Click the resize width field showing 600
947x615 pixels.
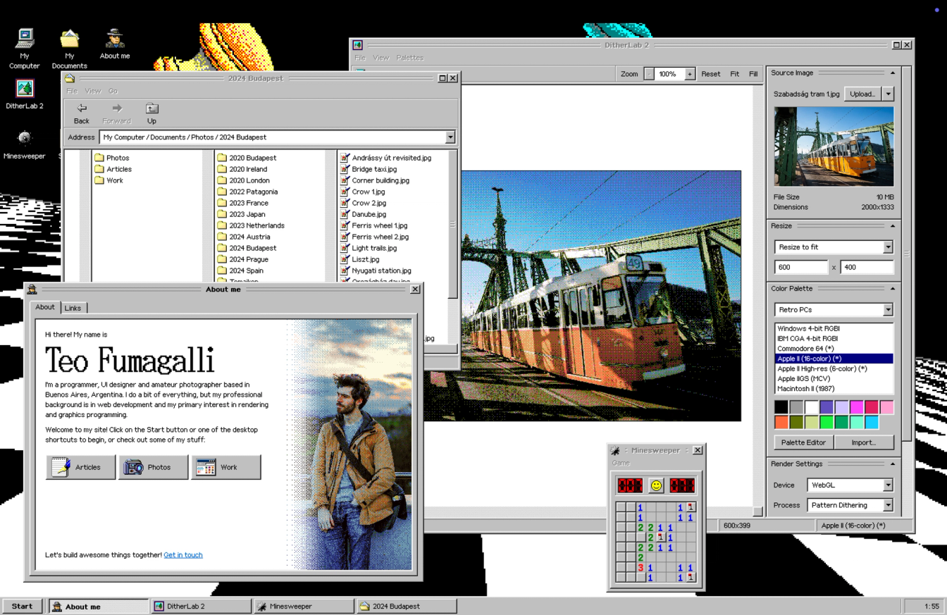[800, 268]
